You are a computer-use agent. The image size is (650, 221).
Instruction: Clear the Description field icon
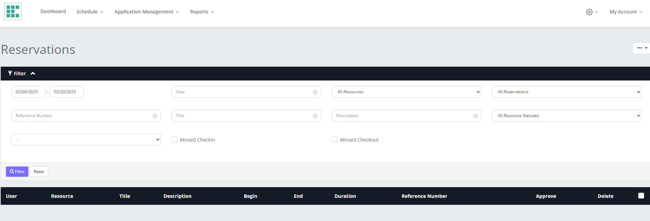tap(475, 116)
